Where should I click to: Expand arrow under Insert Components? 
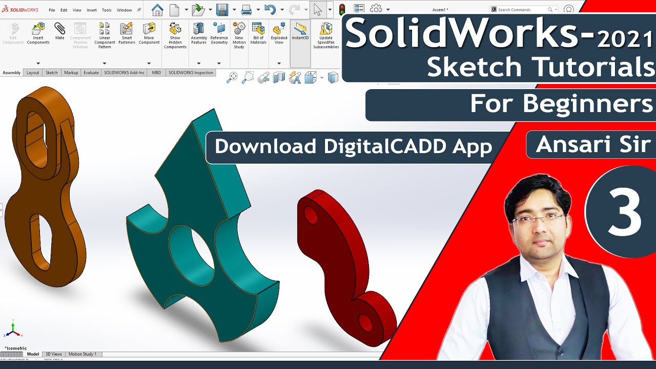pos(38,64)
